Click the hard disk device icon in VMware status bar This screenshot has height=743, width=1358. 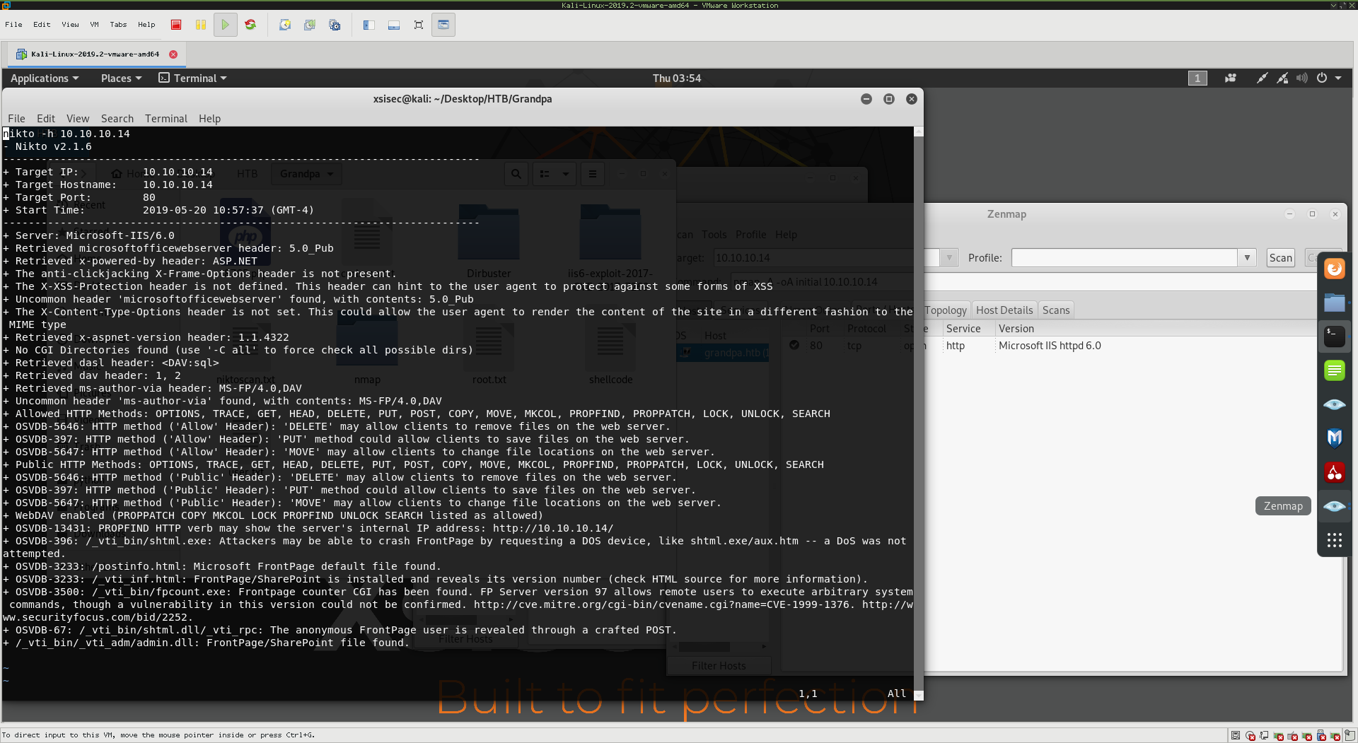(1236, 736)
